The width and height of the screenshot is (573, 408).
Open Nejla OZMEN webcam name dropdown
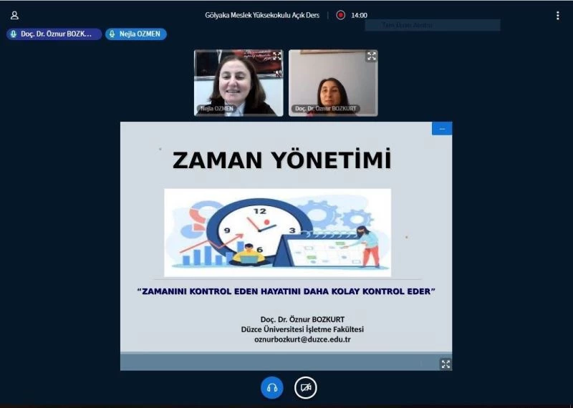[x=216, y=109]
